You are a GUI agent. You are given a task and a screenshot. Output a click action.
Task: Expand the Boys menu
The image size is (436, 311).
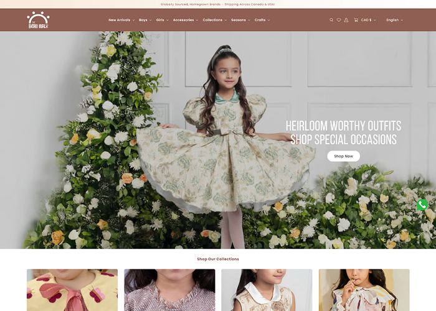click(145, 20)
